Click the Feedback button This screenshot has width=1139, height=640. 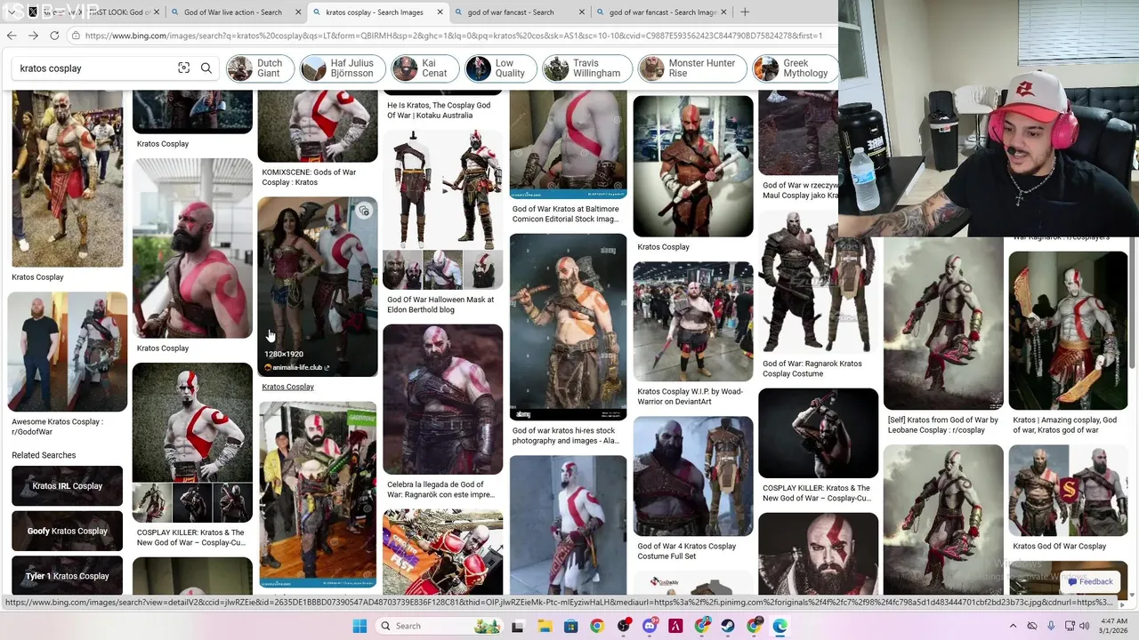[x=1091, y=581]
